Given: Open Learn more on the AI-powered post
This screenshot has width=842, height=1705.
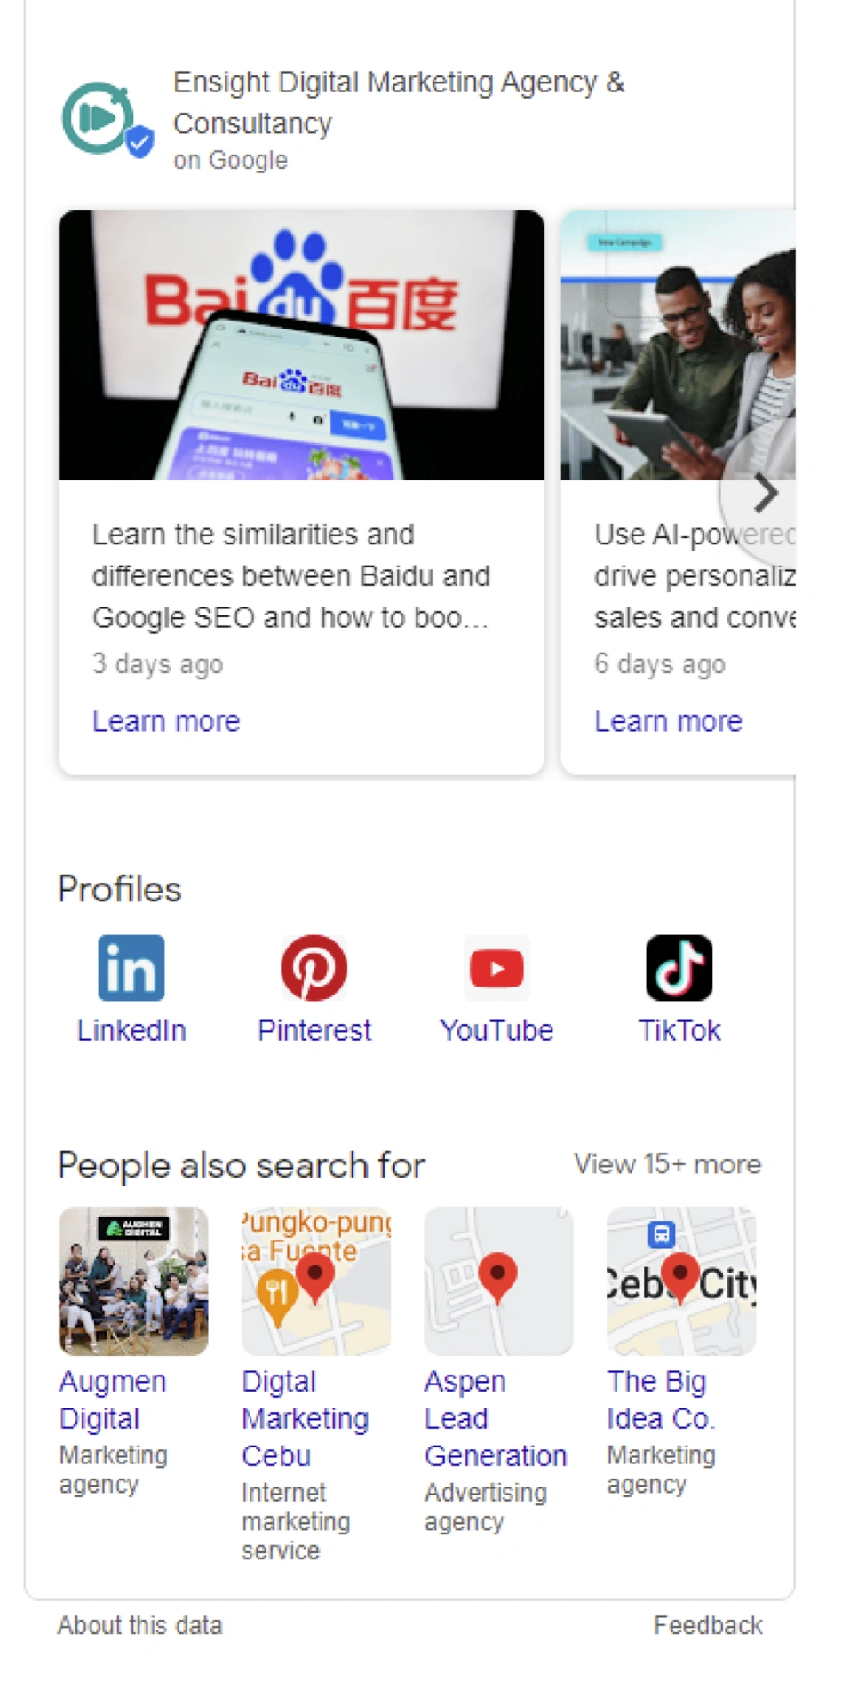Looking at the screenshot, I should pyautogui.click(x=668, y=721).
